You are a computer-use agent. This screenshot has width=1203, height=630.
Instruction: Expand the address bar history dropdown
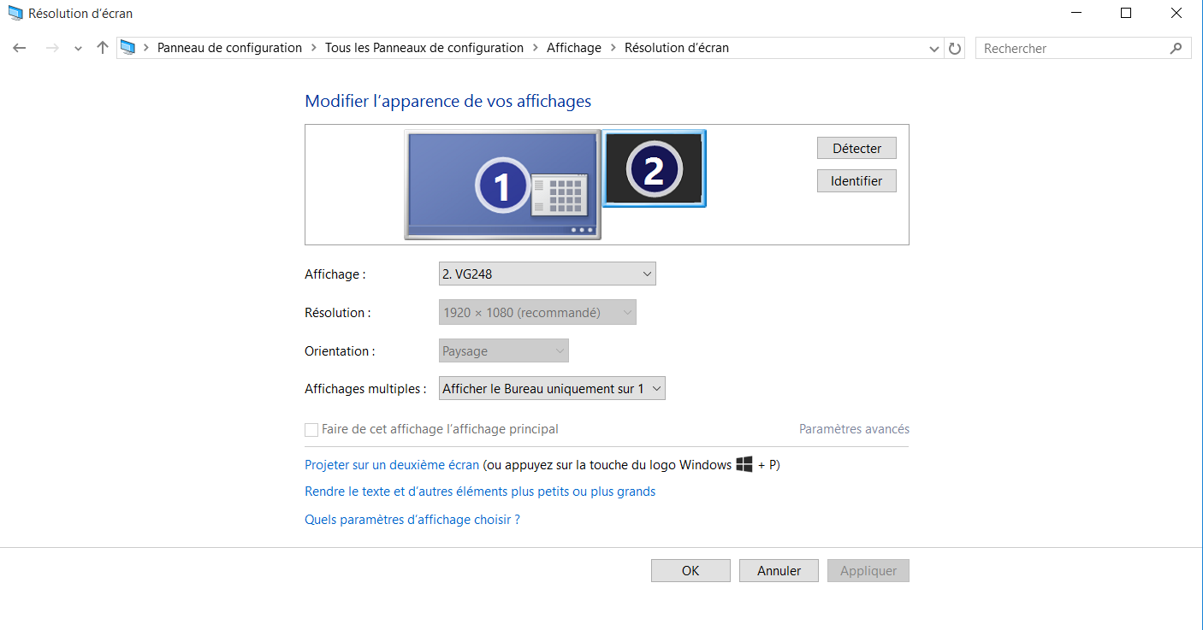pyautogui.click(x=934, y=49)
